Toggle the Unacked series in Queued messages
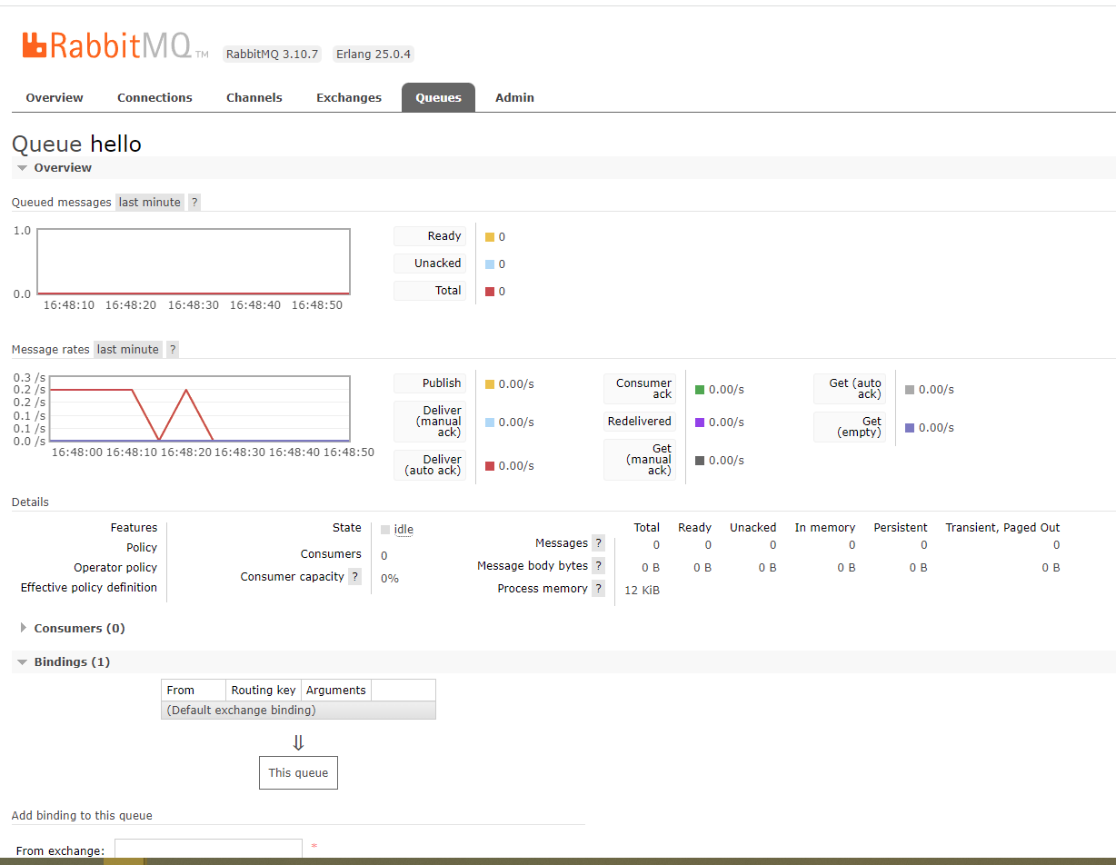1116x865 pixels. (430, 263)
